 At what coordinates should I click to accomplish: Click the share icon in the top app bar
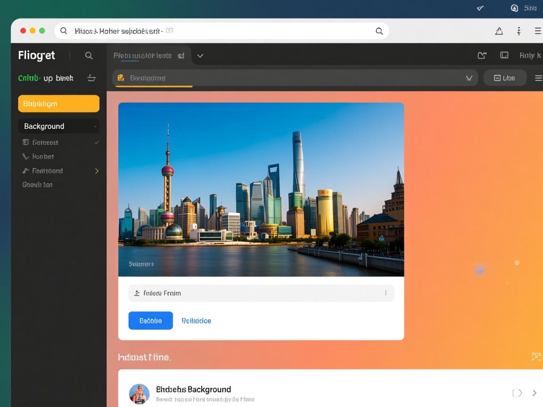pos(482,56)
